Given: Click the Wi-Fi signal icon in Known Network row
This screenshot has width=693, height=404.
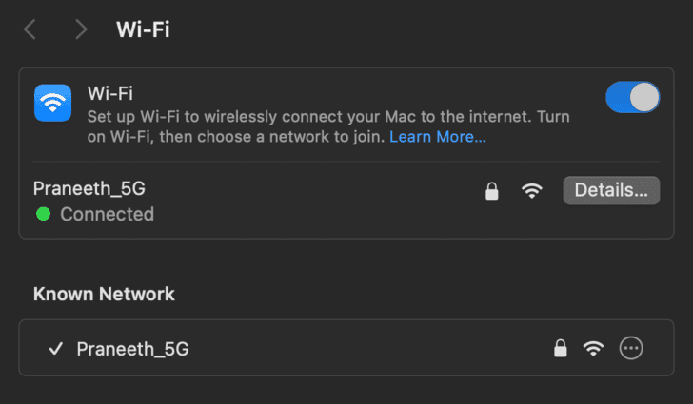Looking at the screenshot, I should coord(594,349).
